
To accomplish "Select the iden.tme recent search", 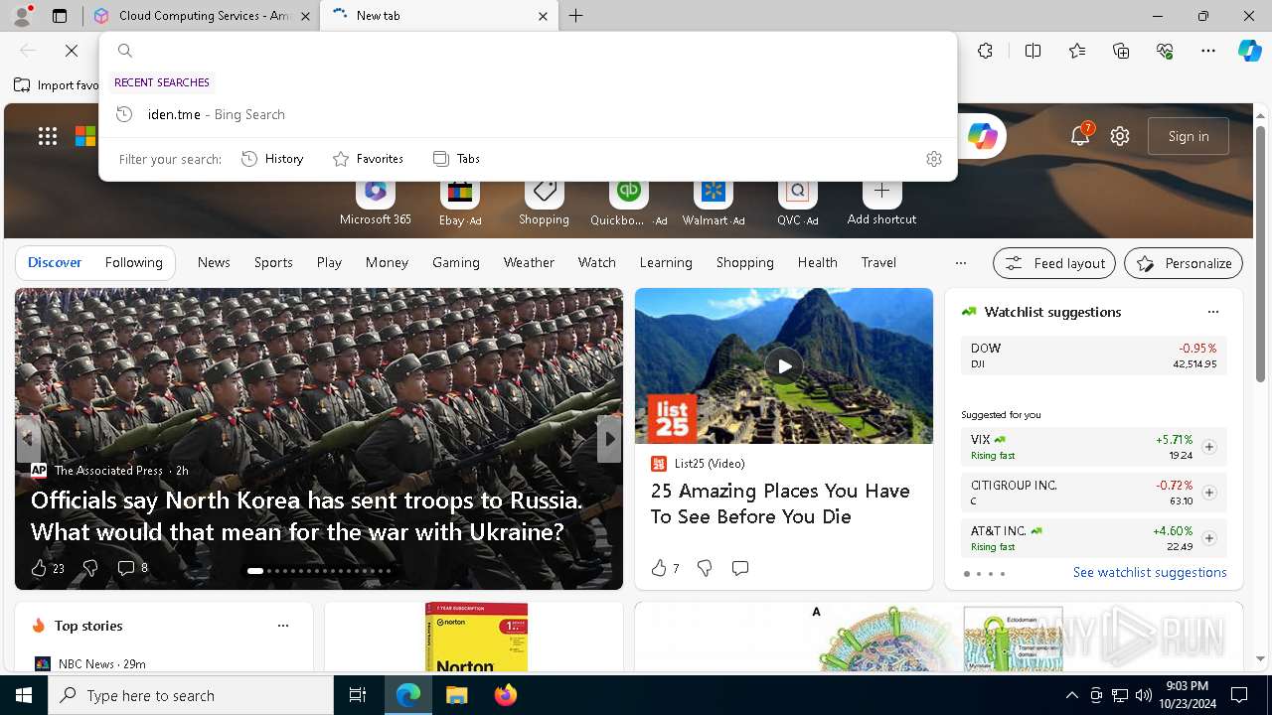I will pyautogui.click(x=528, y=114).
